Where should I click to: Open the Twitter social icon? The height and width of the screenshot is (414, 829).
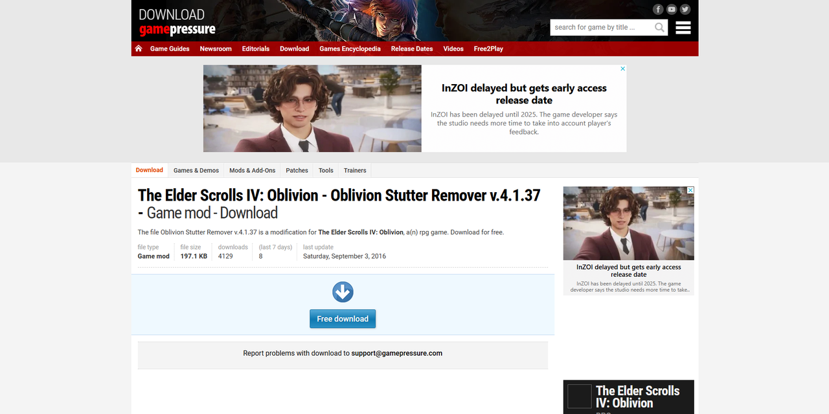coord(685,9)
